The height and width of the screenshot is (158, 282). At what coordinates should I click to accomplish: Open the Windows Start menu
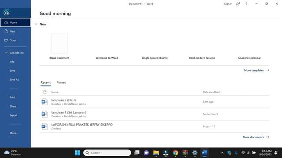(x=78, y=153)
